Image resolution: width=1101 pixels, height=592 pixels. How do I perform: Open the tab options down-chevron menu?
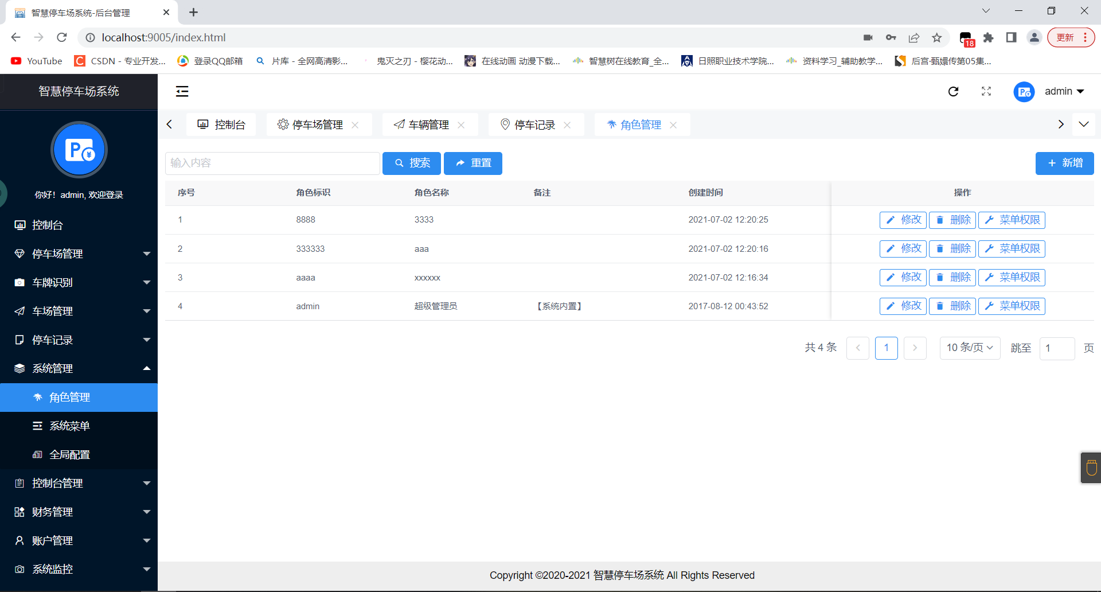pyautogui.click(x=1084, y=124)
